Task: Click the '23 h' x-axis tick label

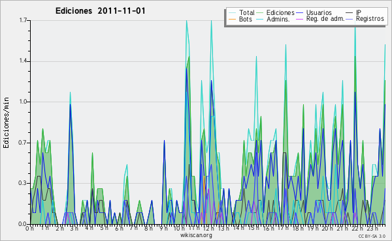Action: [x=372, y=229]
